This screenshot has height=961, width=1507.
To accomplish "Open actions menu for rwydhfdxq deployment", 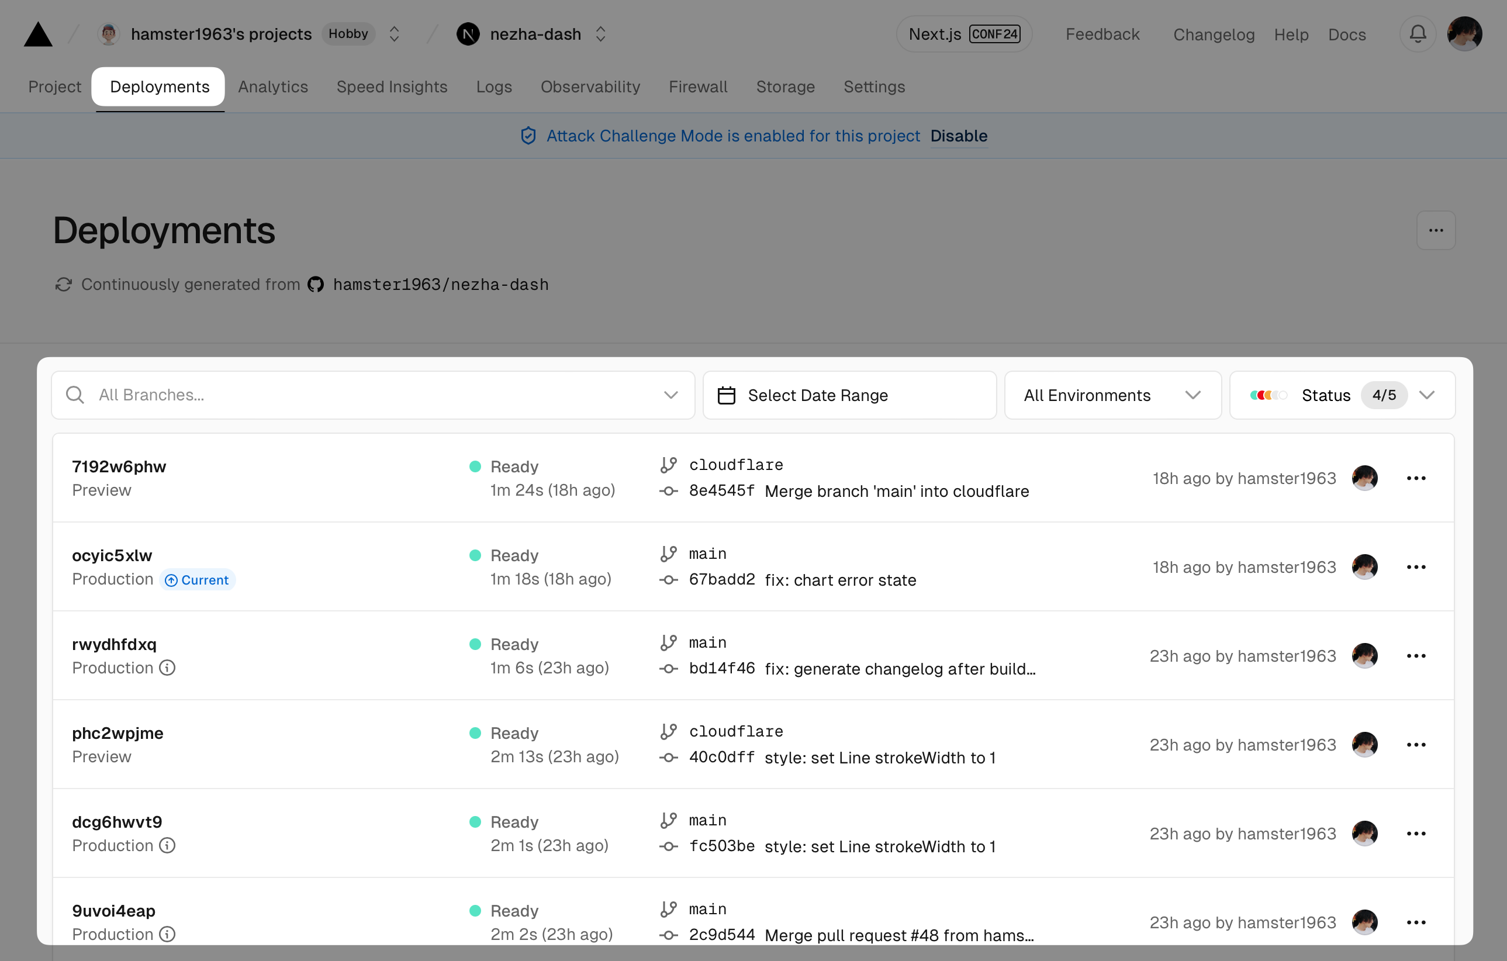I will (1416, 656).
